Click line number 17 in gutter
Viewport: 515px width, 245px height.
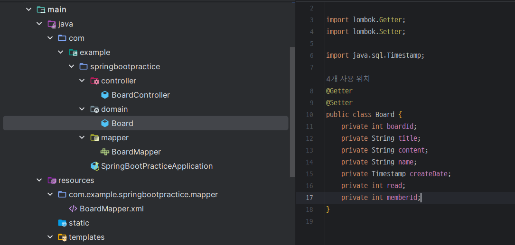click(x=309, y=198)
